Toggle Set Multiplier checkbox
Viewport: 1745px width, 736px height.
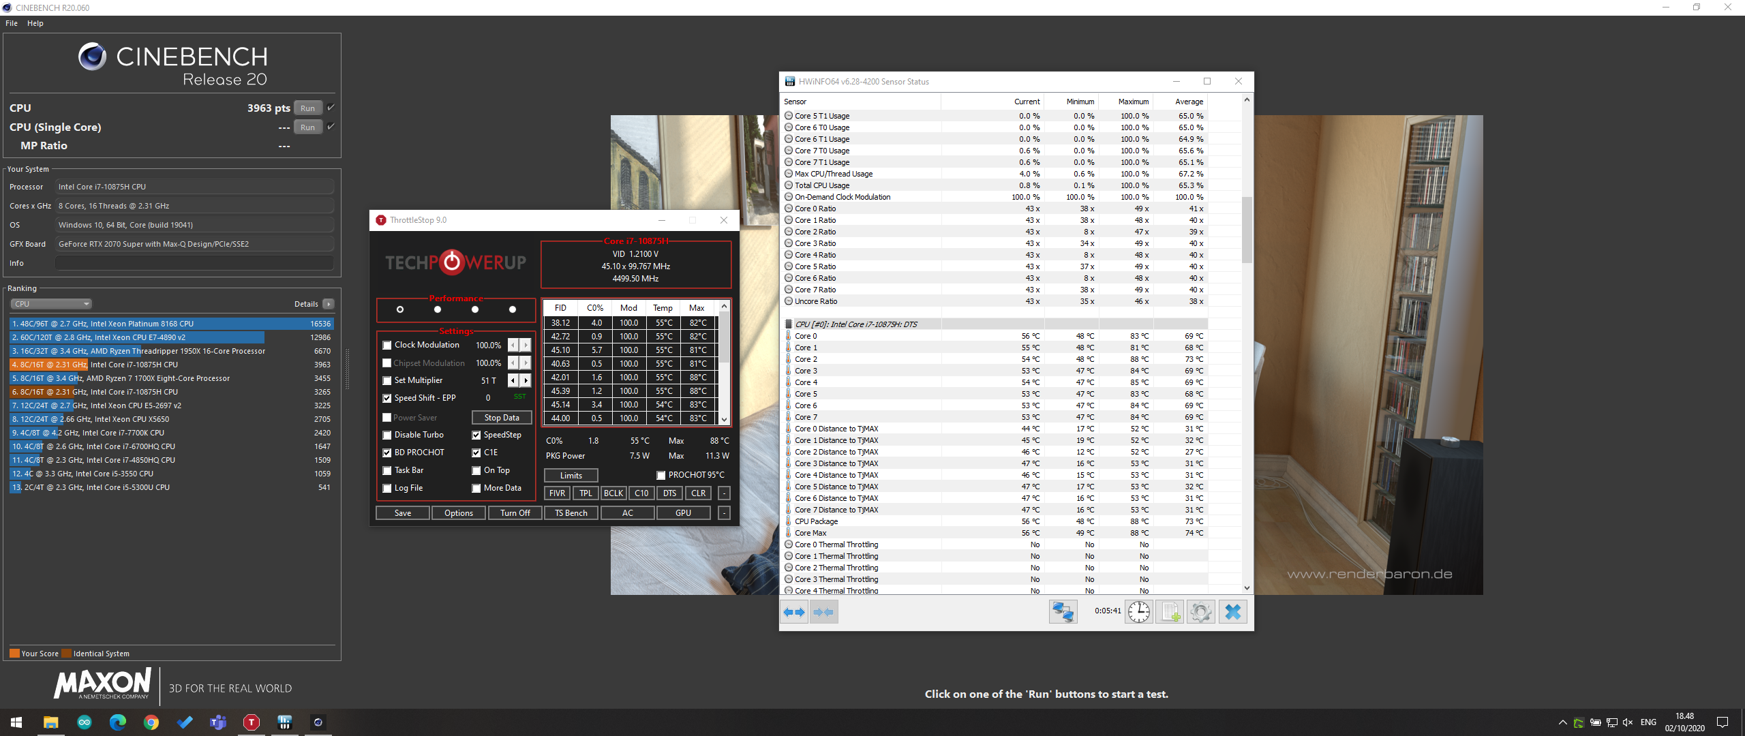point(387,380)
